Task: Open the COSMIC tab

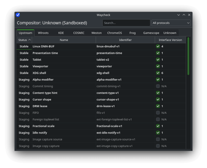Action: click(x=79, y=33)
